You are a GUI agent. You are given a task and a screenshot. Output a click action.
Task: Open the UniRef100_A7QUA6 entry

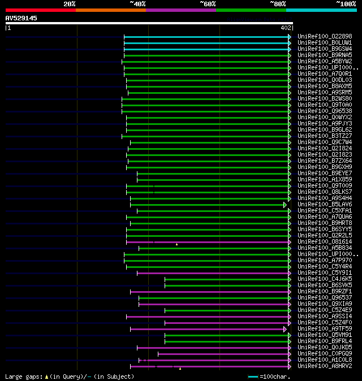[325, 217]
